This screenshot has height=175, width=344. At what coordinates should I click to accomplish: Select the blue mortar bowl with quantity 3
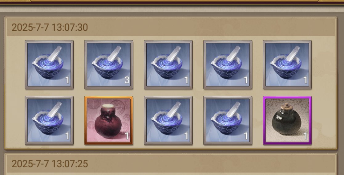coord(109,65)
